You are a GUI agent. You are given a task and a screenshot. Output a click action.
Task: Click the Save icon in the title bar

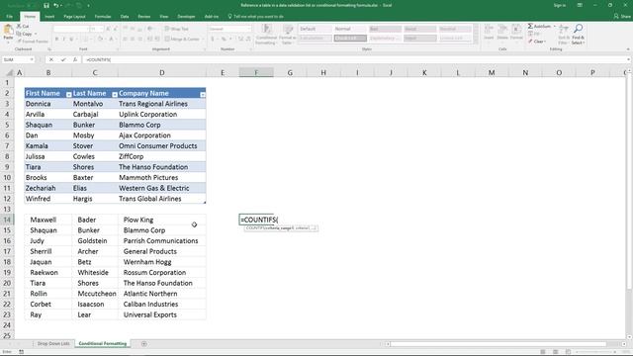[46, 5]
